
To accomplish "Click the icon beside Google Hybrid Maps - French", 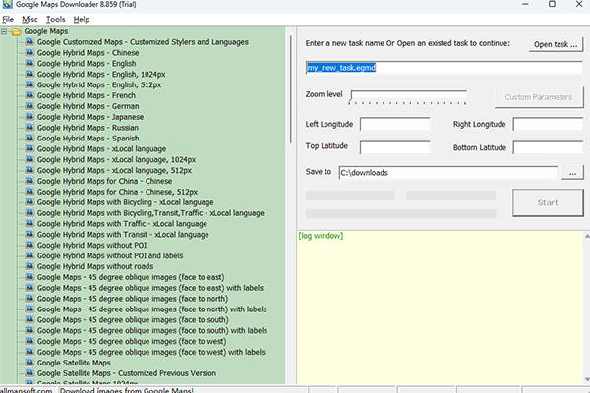I will (x=29, y=95).
